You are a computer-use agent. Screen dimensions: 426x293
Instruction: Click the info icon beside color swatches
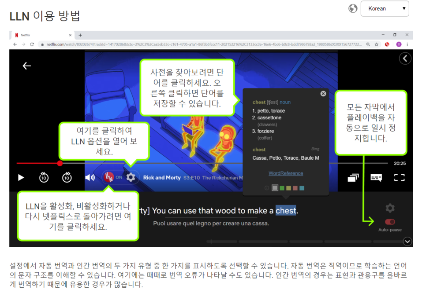pyautogui.click(x=267, y=188)
